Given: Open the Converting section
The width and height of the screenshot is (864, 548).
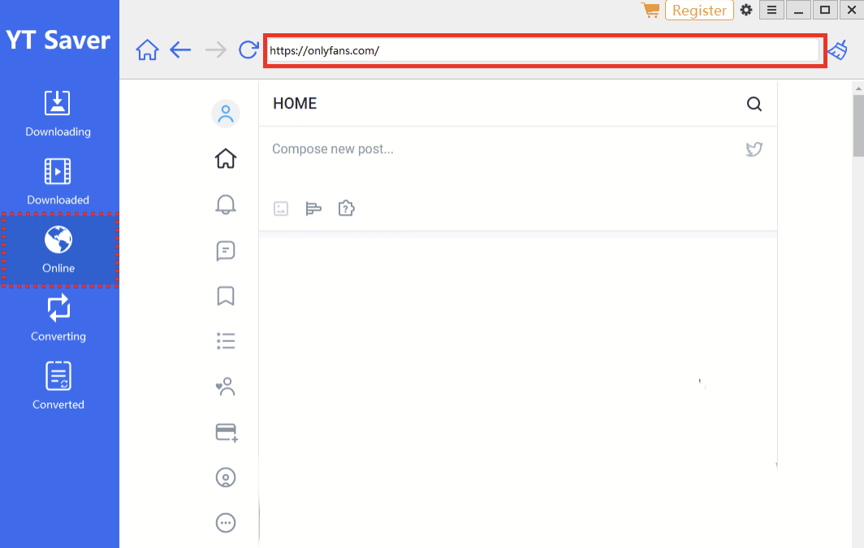Looking at the screenshot, I should (58, 318).
